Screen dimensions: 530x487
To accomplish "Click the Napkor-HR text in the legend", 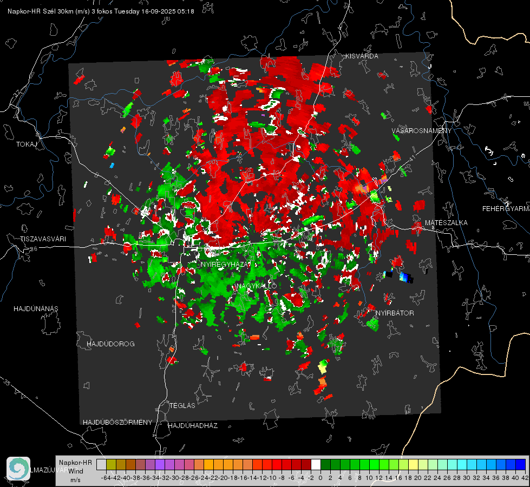I will pos(75,462).
